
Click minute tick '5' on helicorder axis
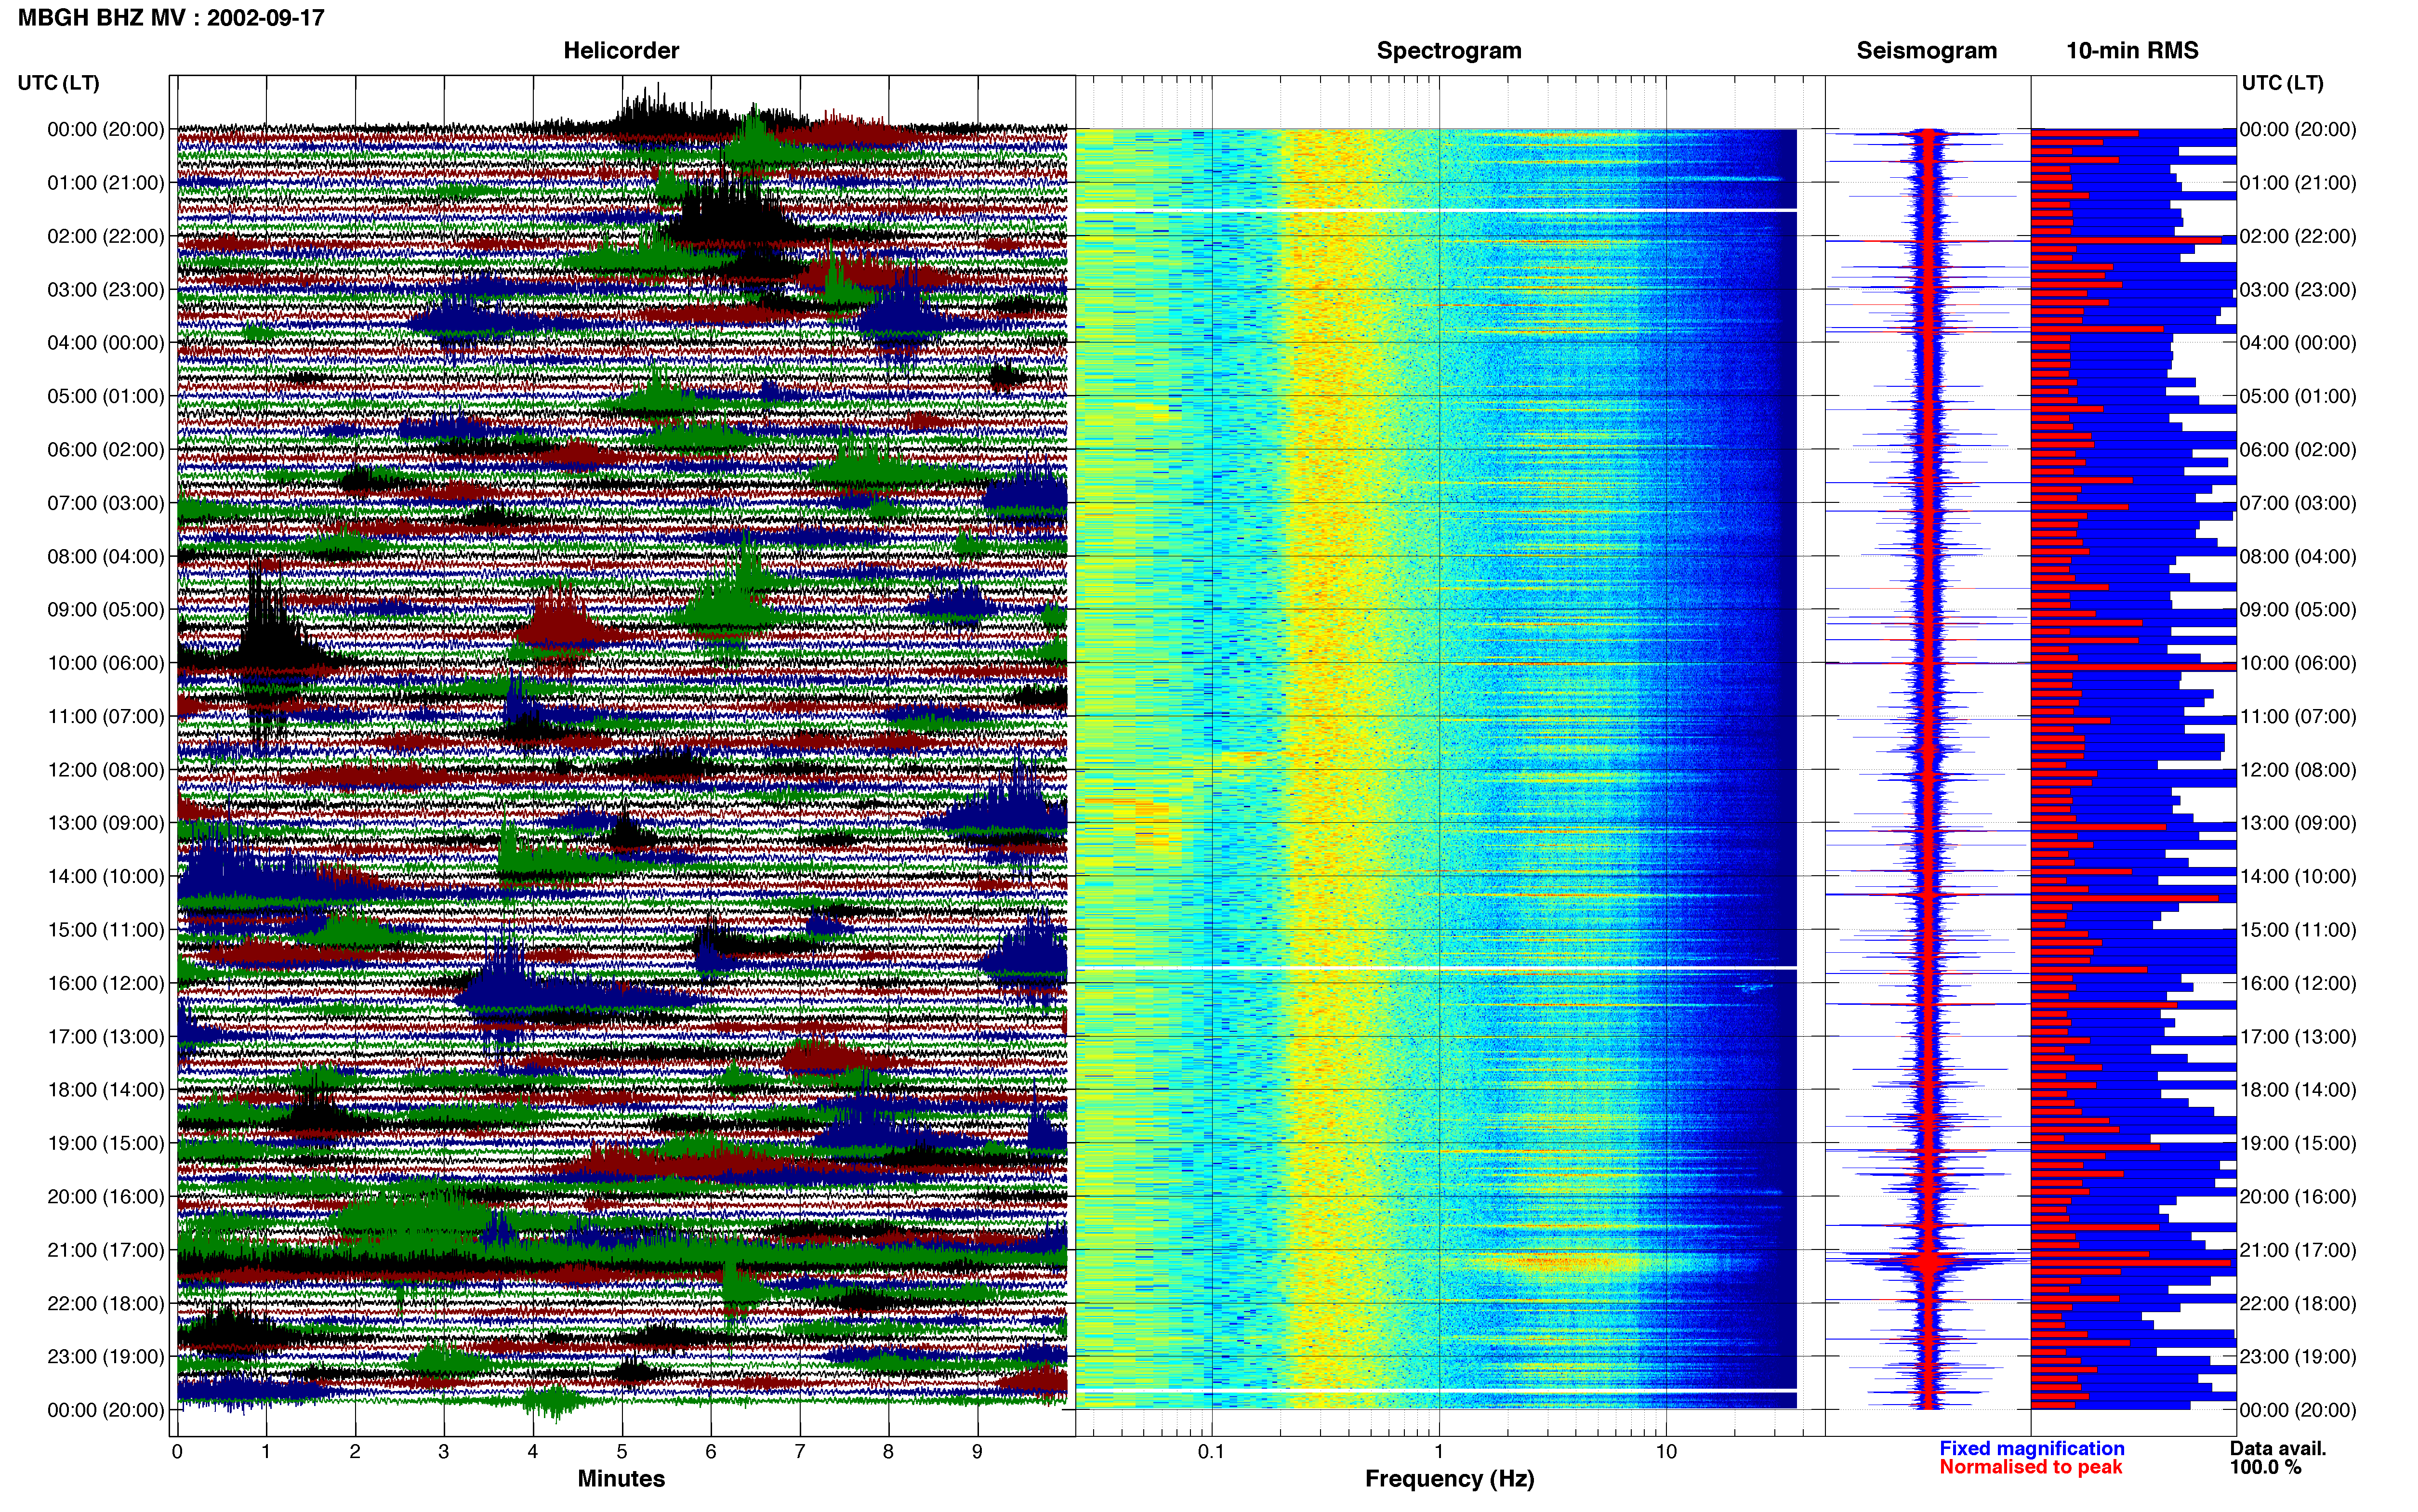[x=622, y=1452]
